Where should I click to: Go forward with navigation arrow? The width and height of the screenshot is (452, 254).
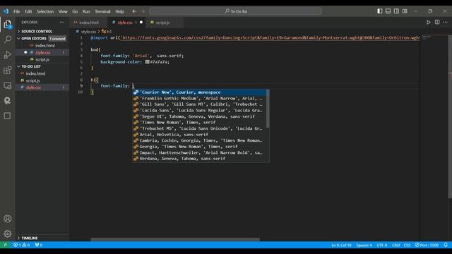143,11
